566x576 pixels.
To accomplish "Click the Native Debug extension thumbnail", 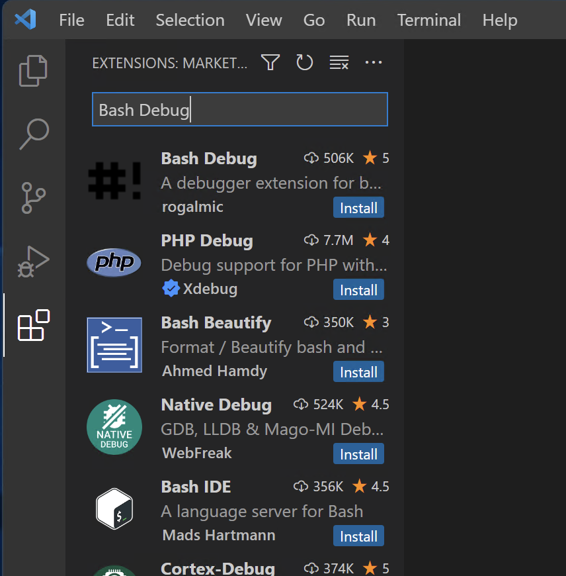I will pos(114,427).
